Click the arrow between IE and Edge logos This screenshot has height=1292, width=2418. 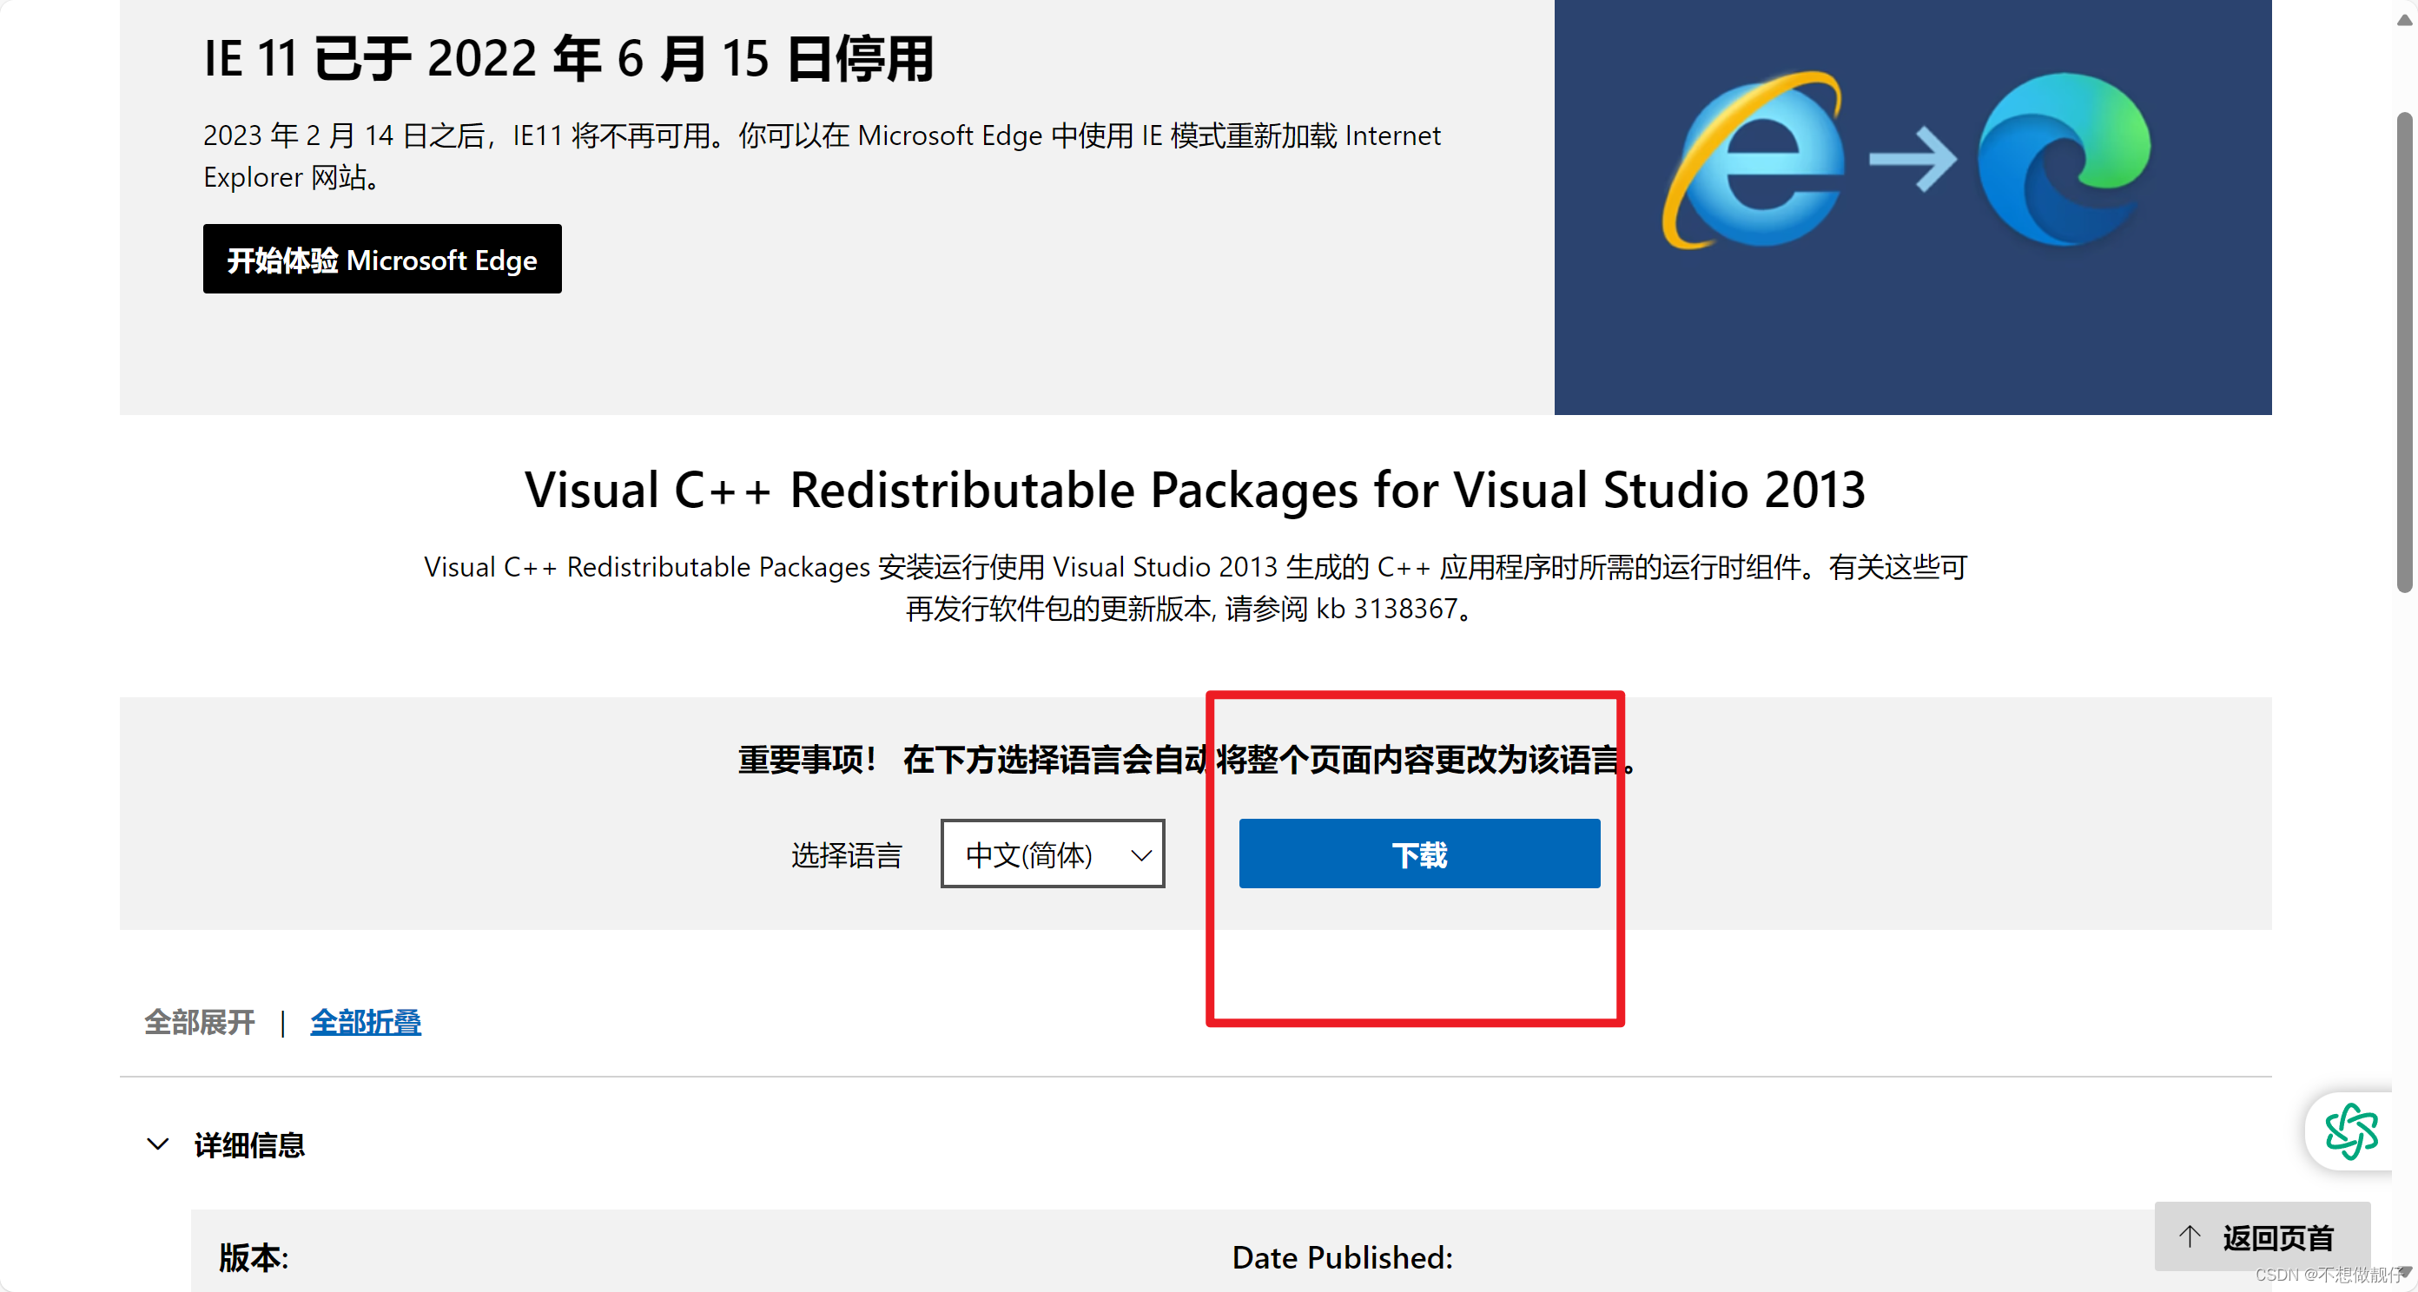click(x=1912, y=160)
